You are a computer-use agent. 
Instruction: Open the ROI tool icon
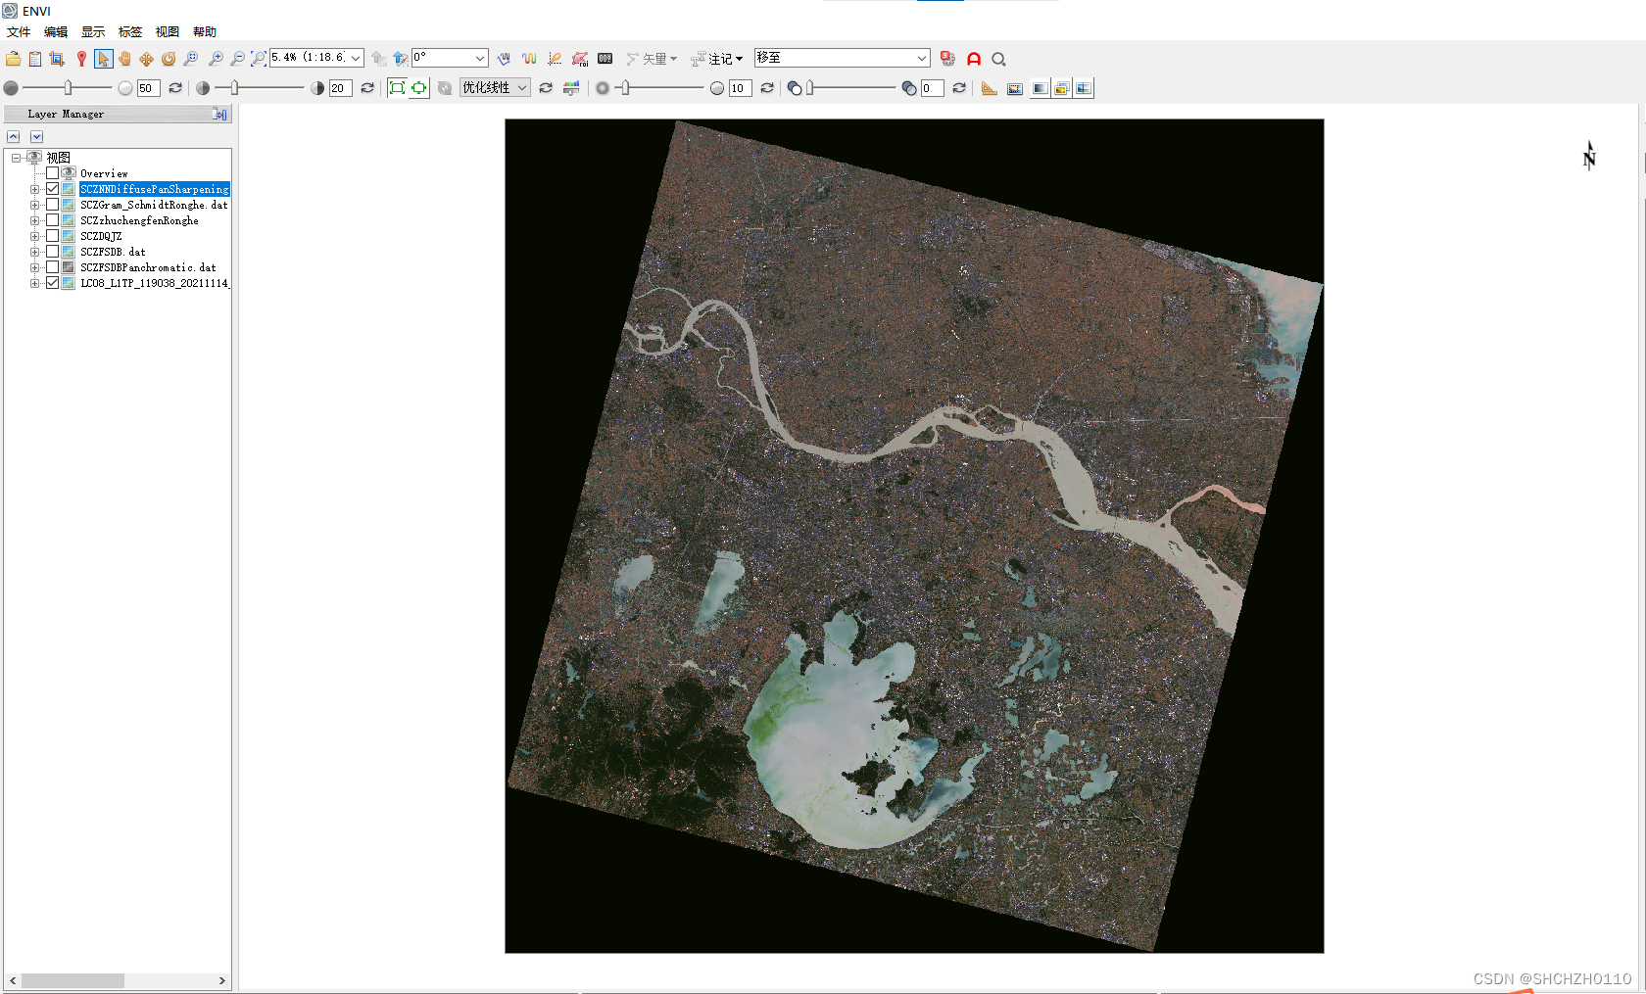click(x=580, y=59)
